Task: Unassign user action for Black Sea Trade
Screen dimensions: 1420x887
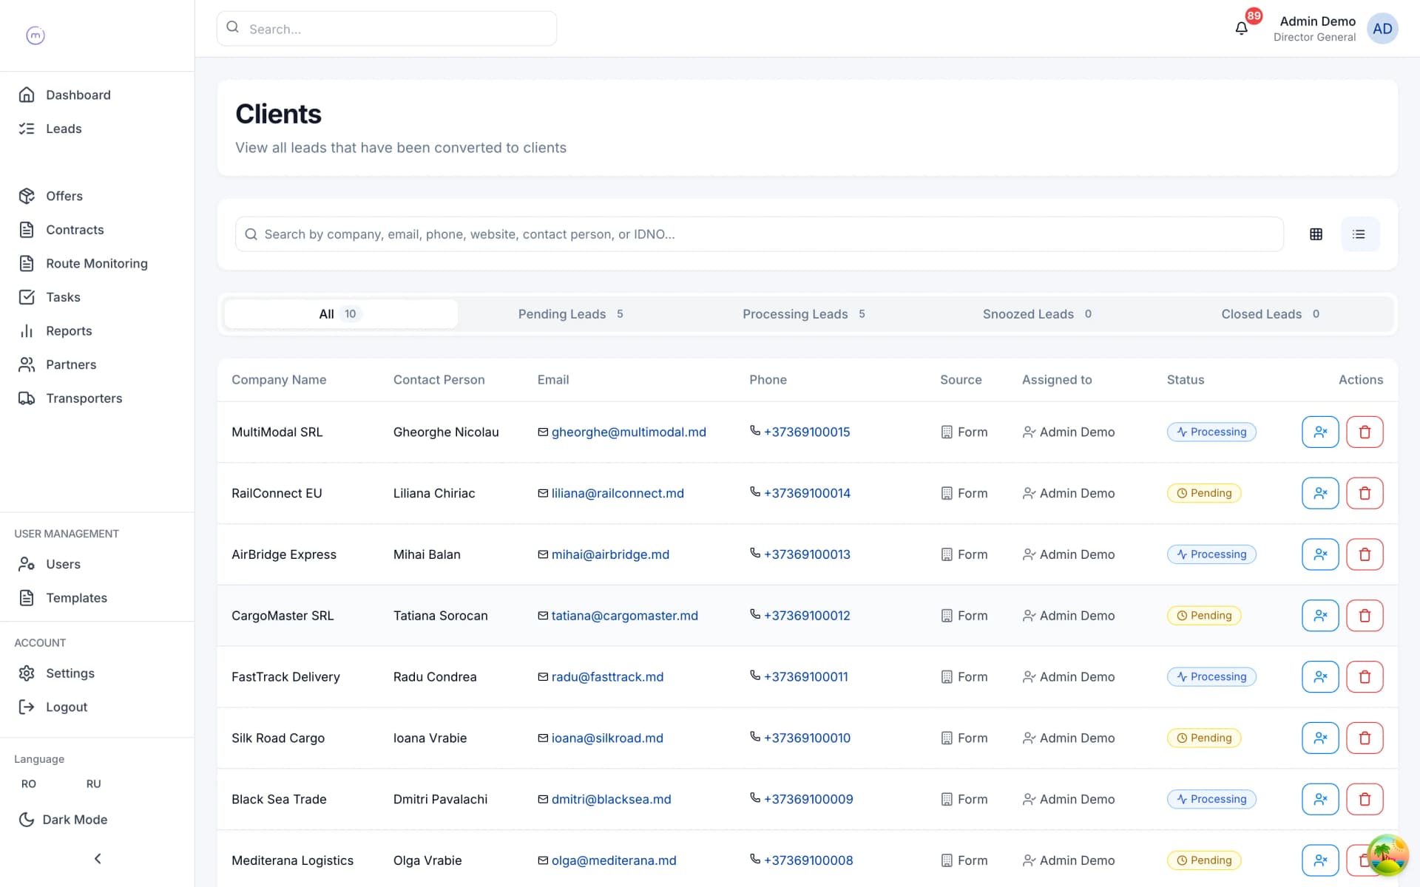Action: tap(1320, 799)
